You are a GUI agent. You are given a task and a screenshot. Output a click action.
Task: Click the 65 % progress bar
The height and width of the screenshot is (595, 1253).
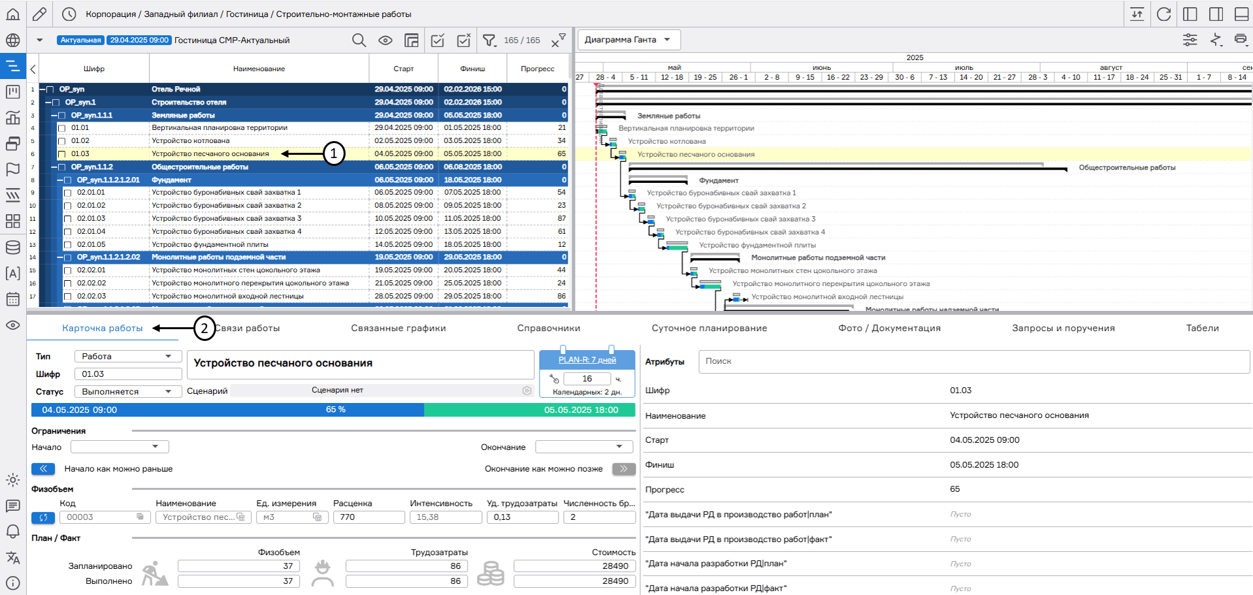(x=335, y=410)
